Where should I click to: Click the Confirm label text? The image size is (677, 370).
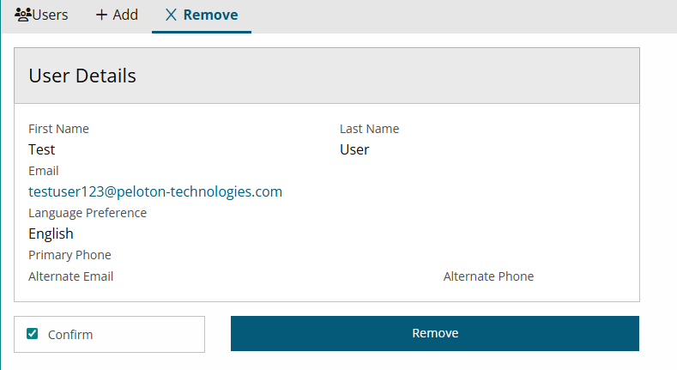coord(70,335)
